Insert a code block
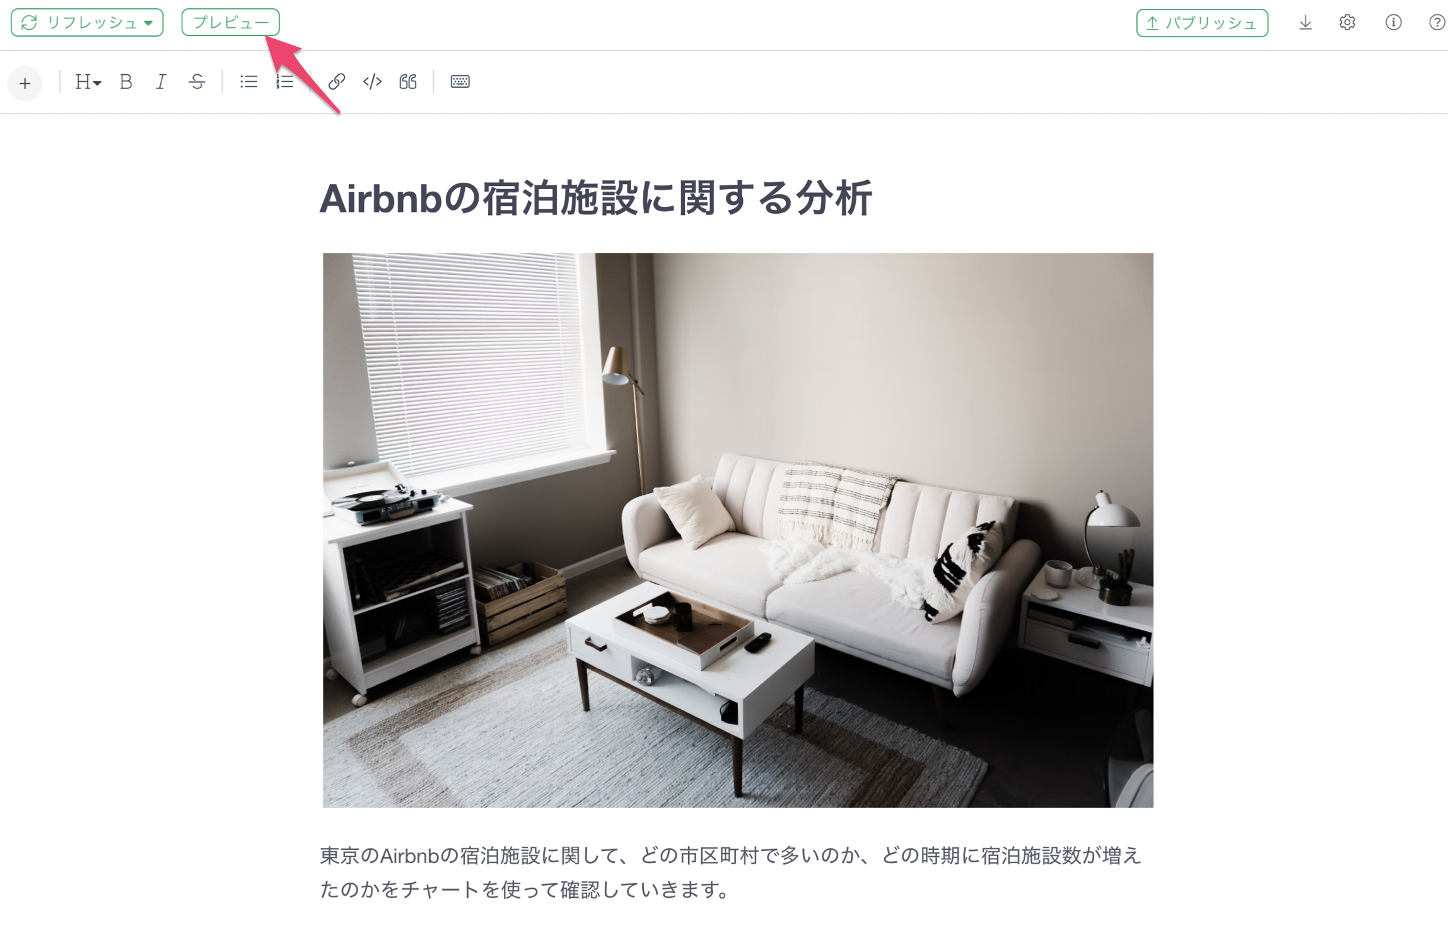Image resolution: width=1448 pixels, height=928 pixels. (372, 82)
